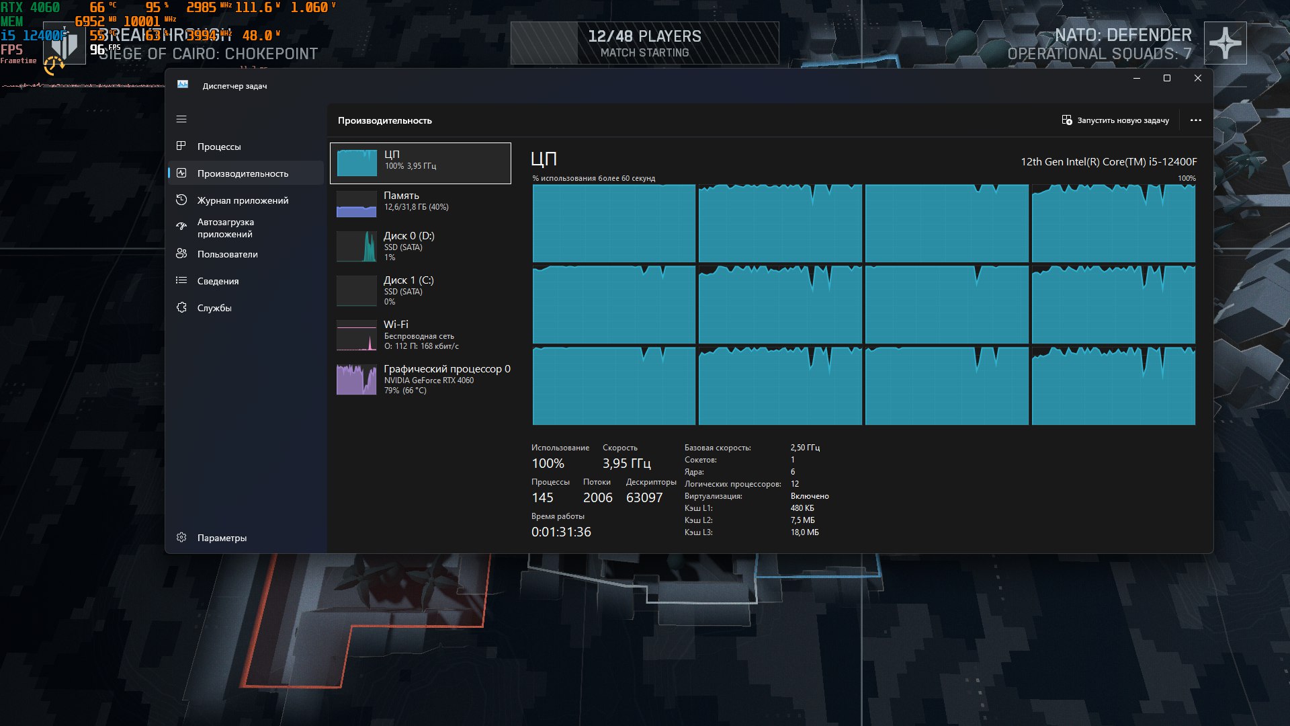Maximize the Task Manager window
Viewport: 1290px width, 726px height.
(1167, 78)
